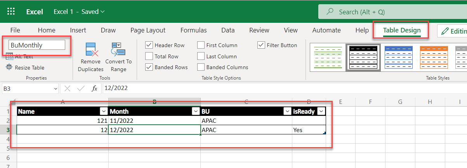Select the blue table style swatch
This screenshot has width=467, height=168.
click(399, 58)
